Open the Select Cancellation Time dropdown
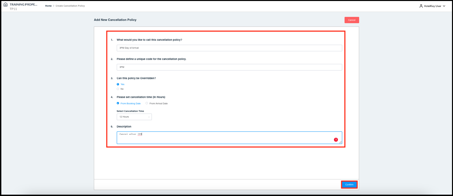The height and width of the screenshot is (196, 453). point(134,117)
